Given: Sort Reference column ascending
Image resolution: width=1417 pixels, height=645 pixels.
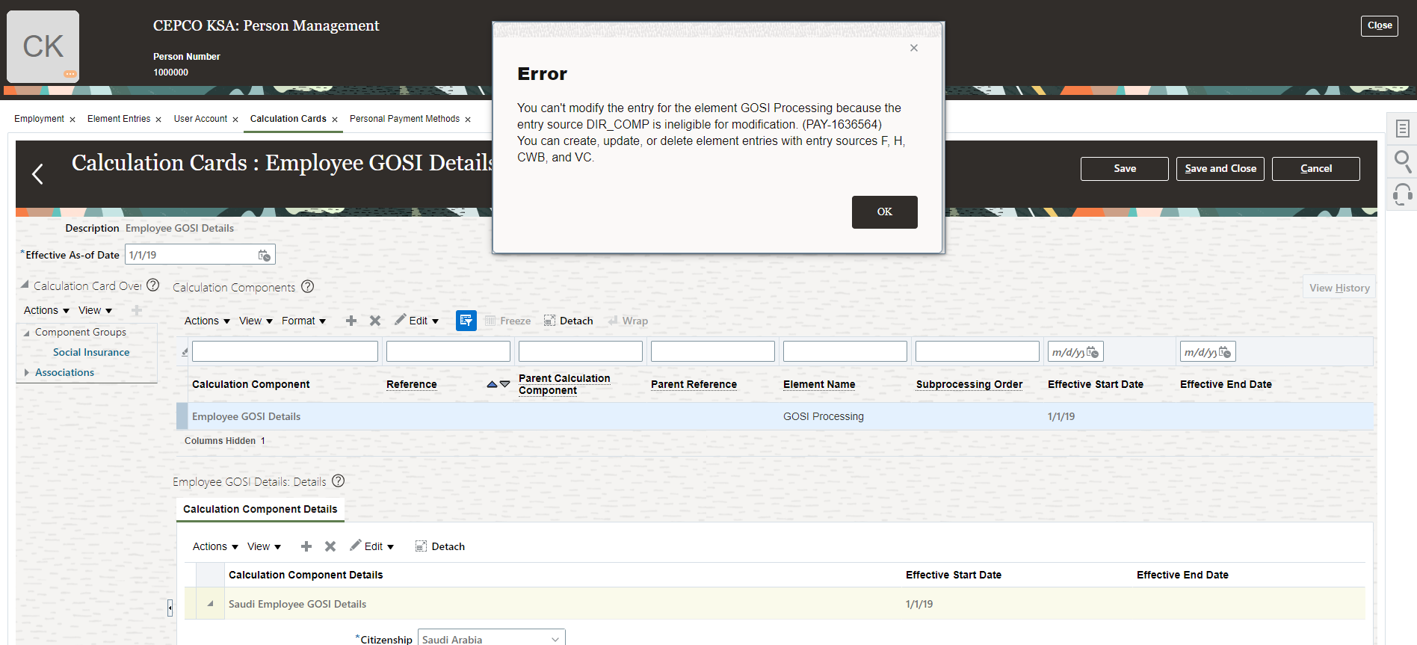Looking at the screenshot, I should (x=492, y=384).
